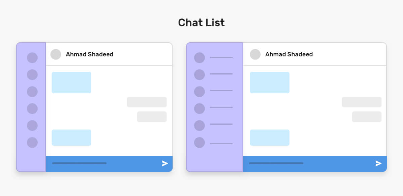
Task: Select the fourth chat row in the expanded sidebar
Action: tap(214, 108)
